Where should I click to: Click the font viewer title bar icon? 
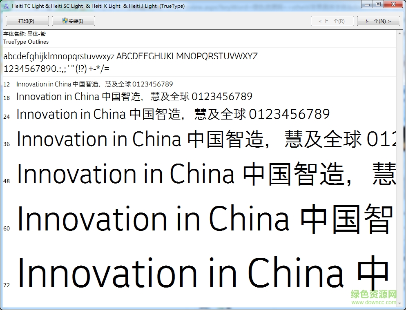[x=6, y=6]
